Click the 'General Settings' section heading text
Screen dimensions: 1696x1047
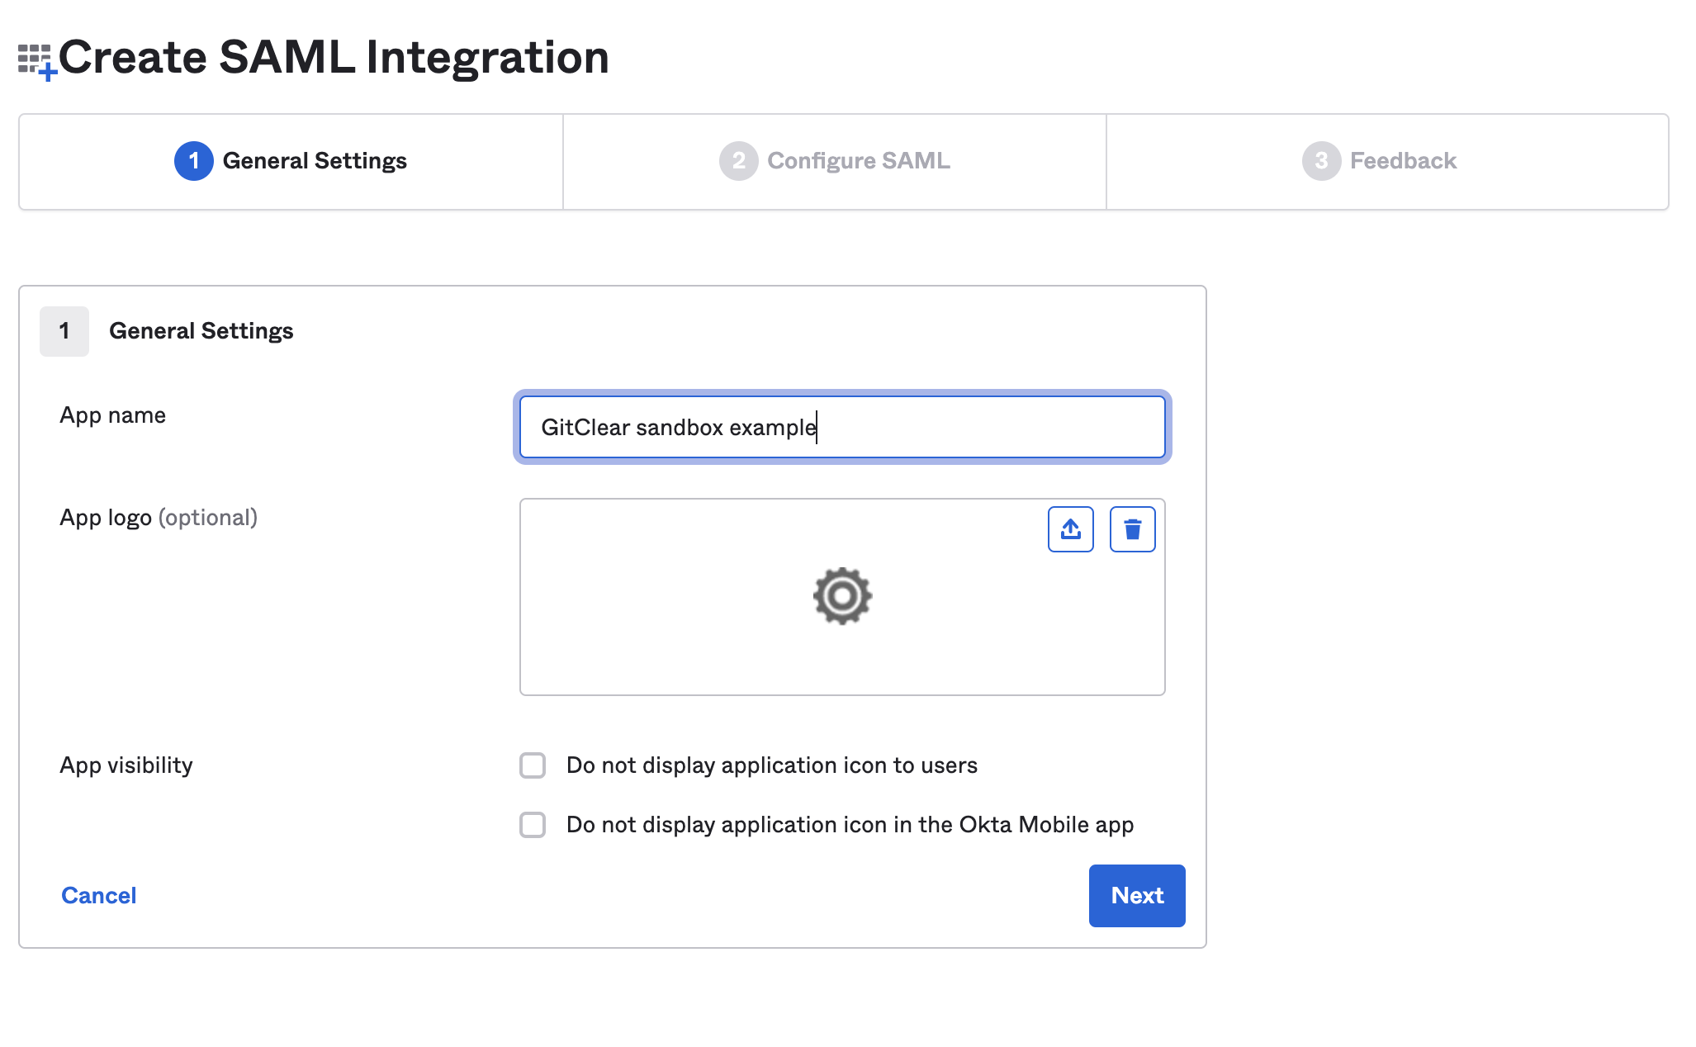201,331
